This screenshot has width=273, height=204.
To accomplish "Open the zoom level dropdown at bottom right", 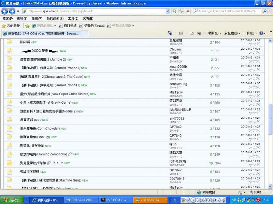I will (266, 192).
